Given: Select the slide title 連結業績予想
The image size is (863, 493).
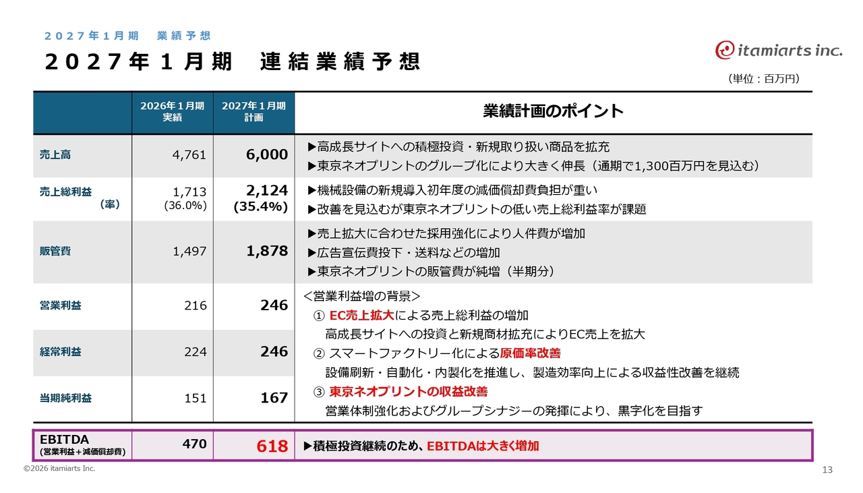Looking at the screenshot, I should 339,62.
